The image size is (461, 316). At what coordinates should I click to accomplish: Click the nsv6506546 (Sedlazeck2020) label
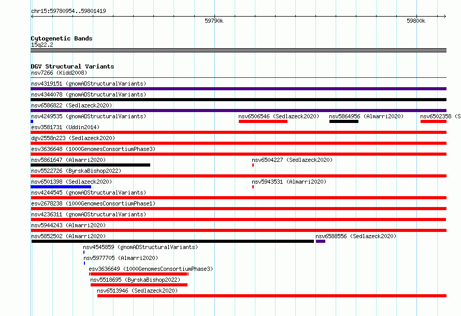[279, 116]
